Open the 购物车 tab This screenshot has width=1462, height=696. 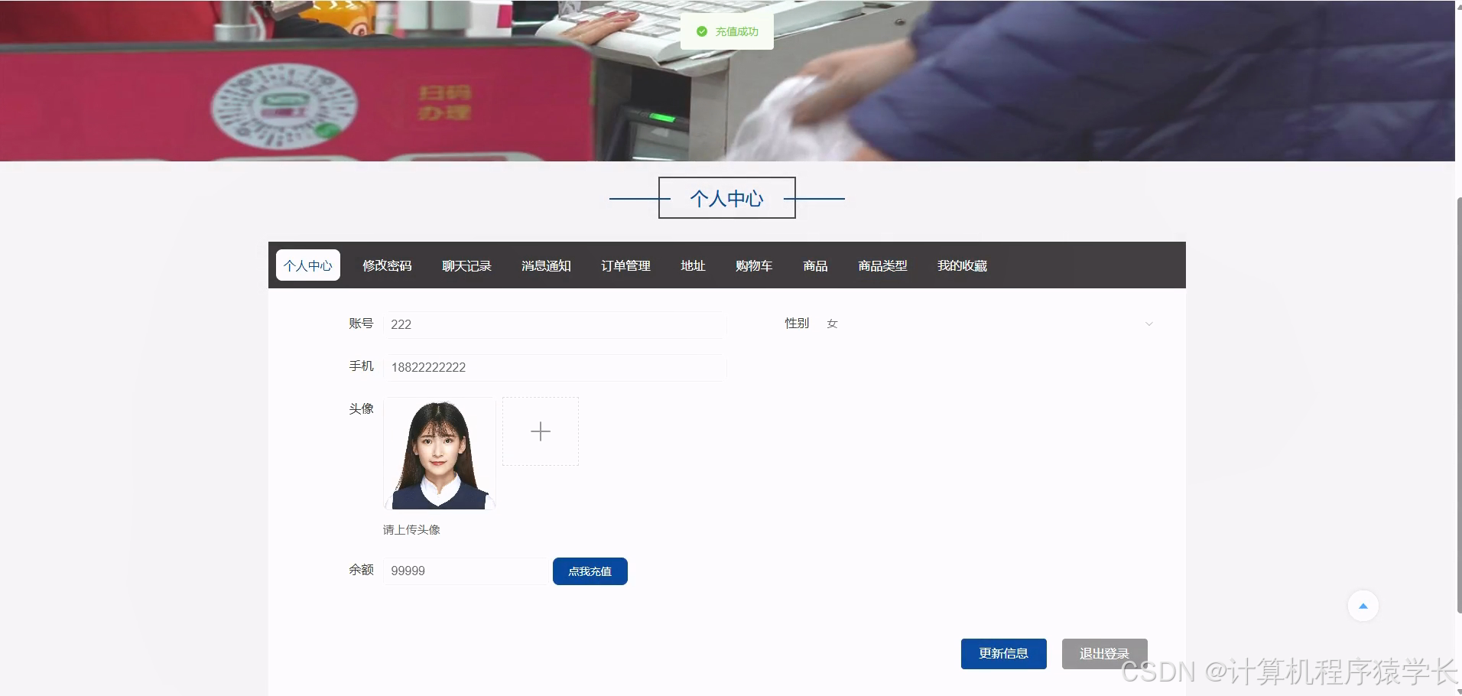(754, 265)
